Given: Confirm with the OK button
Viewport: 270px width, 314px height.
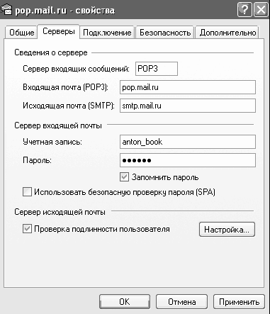Looking at the screenshot, I should point(125,301).
